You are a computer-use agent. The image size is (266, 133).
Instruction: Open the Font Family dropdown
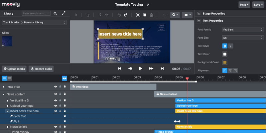(243, 29)
